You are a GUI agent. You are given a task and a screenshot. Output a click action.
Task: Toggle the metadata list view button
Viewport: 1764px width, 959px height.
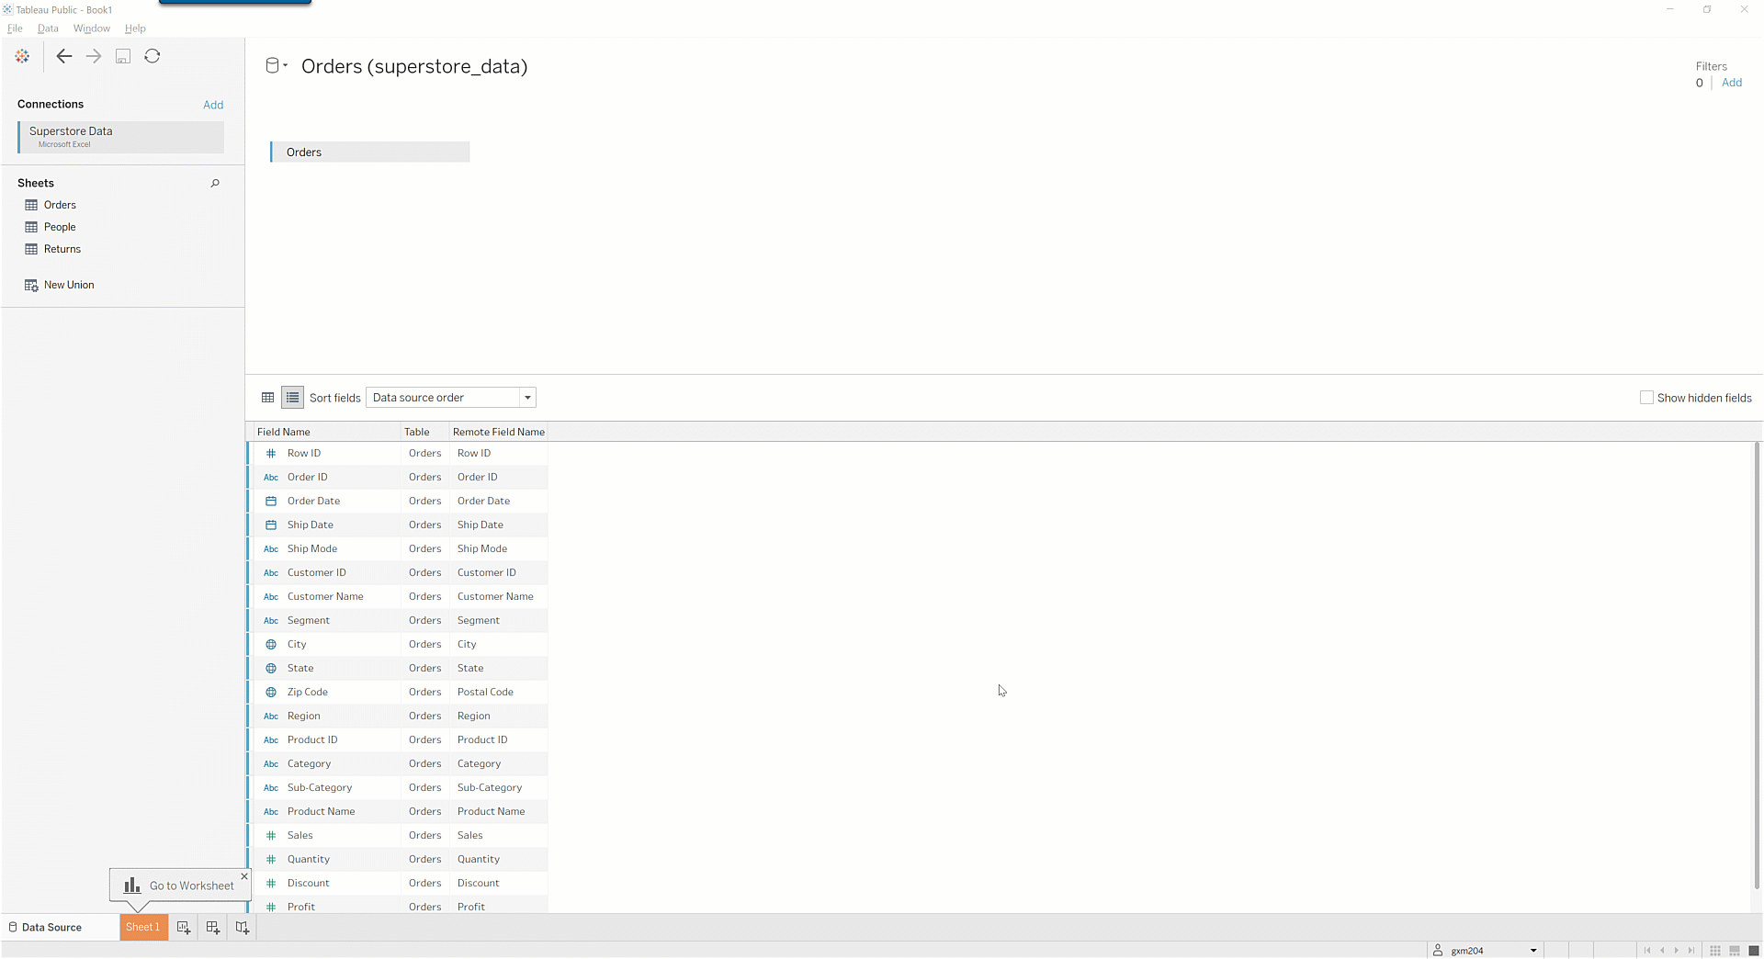coord(292,398)
